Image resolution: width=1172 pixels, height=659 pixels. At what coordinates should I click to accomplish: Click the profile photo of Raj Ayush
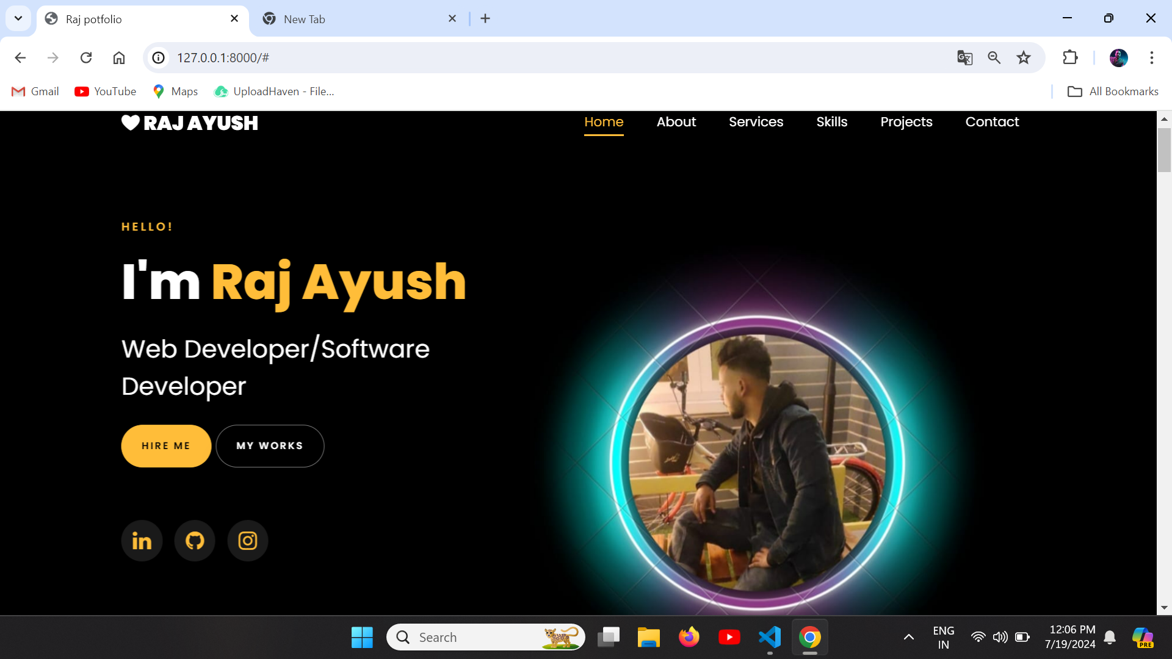click(757, 463)
